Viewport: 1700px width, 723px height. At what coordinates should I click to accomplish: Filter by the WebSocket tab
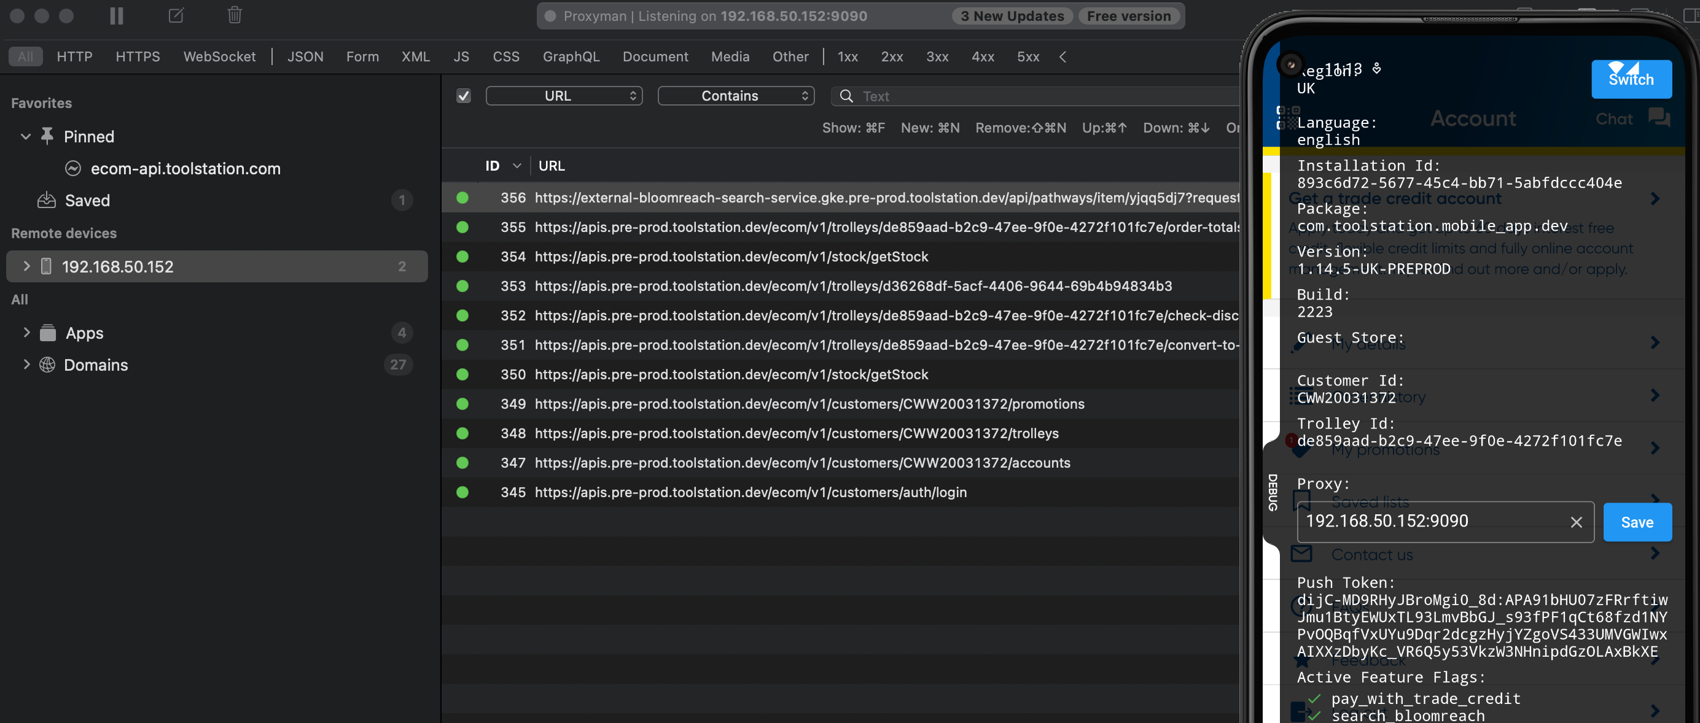219,56
